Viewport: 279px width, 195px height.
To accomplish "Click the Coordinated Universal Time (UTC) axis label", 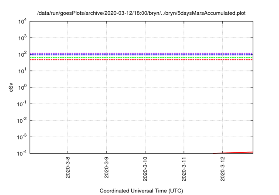I will tap(141, 191).
